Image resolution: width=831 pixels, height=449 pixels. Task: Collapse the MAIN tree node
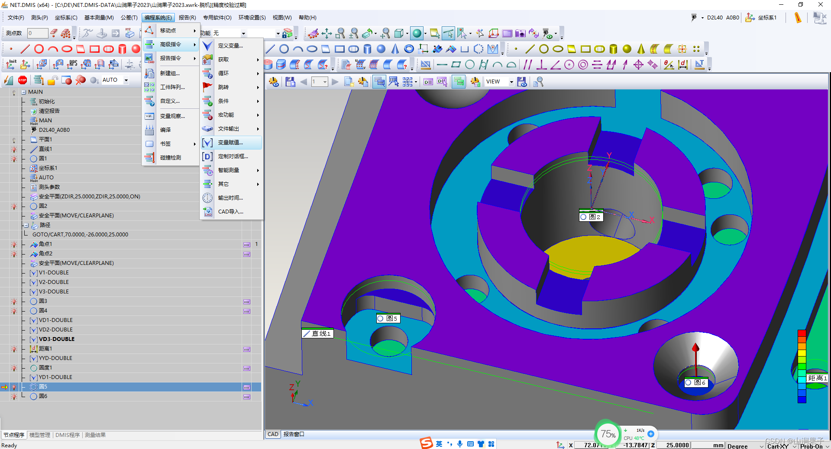[23, 92]
